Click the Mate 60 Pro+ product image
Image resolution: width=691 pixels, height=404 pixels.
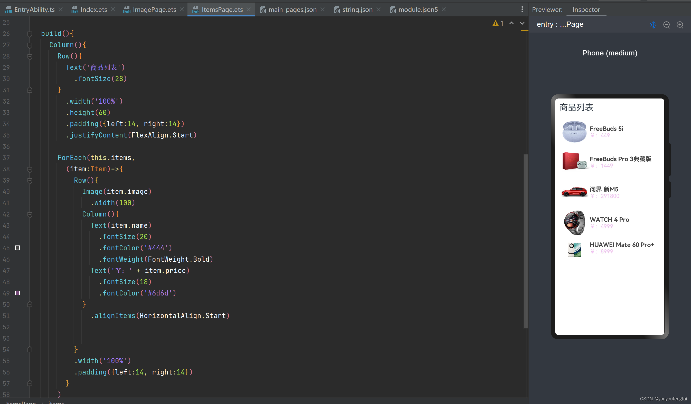(574, 250)
